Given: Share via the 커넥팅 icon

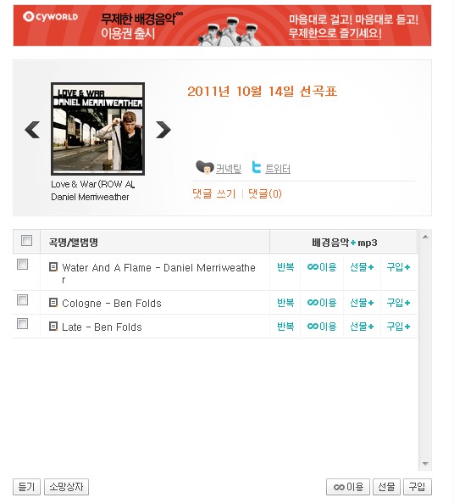Looking at the screenshot, I should click(x=204, y=167).
